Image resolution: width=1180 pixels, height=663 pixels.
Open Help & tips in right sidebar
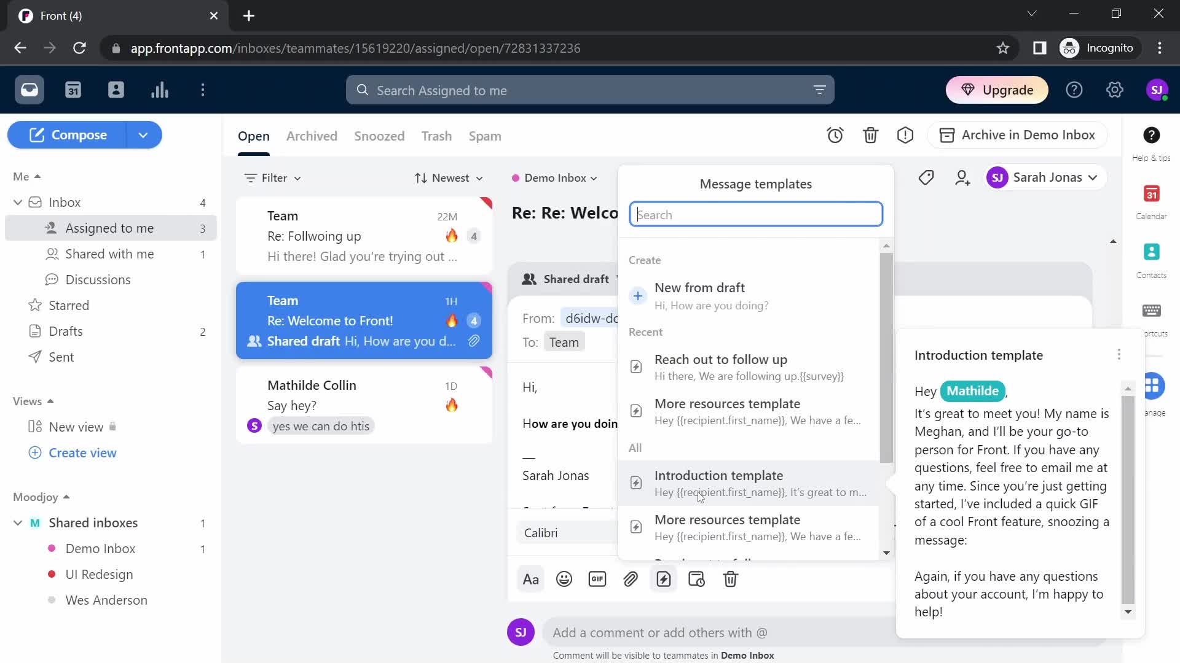pyautogui.click(x=1151, y=144)
